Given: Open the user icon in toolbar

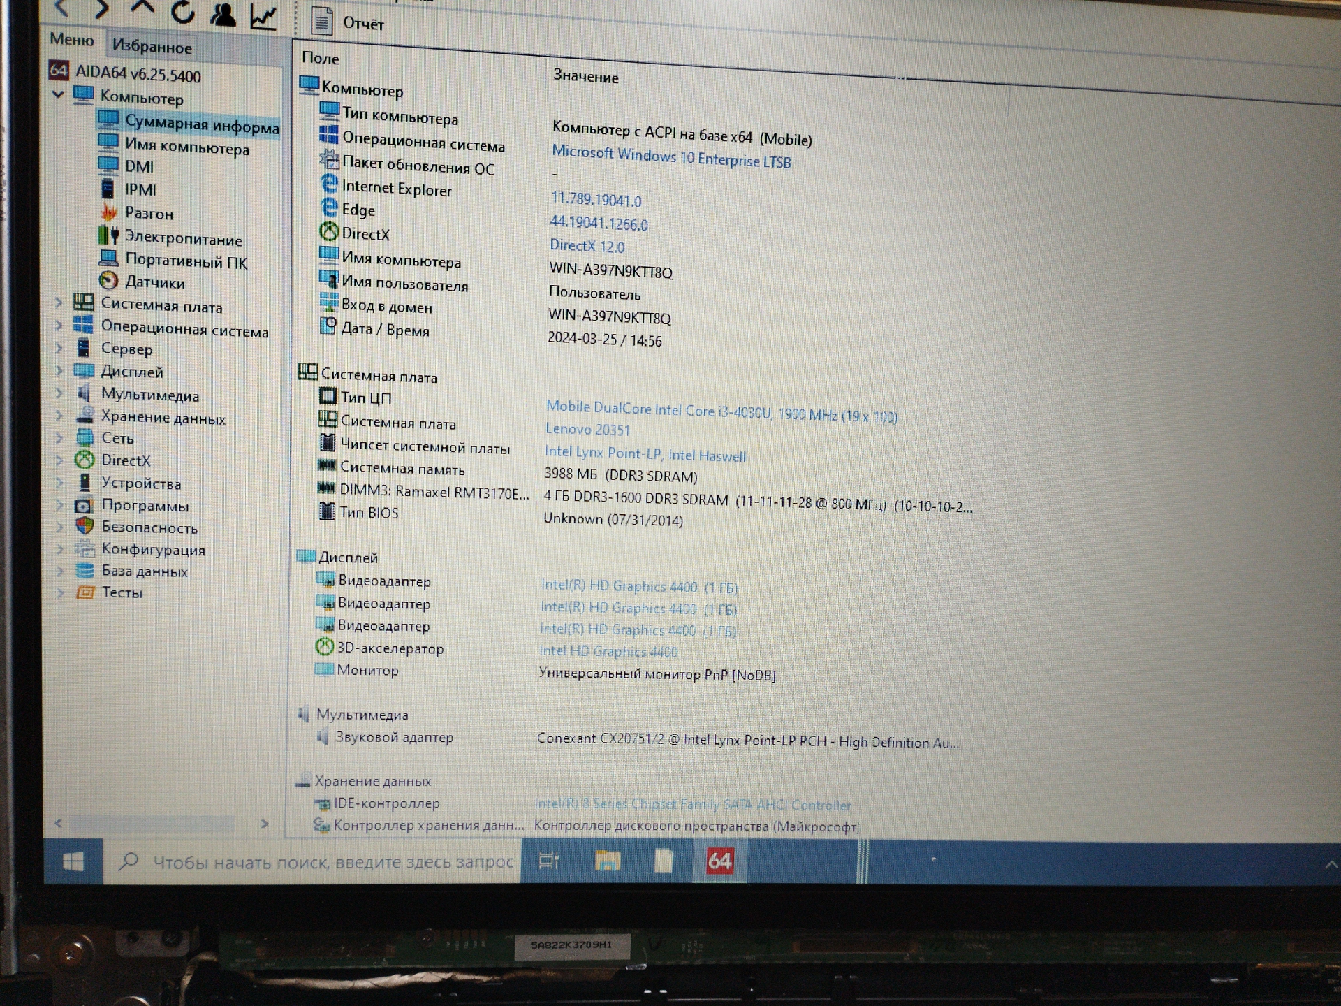Looking at the screenshot, I should pos(223,15).
